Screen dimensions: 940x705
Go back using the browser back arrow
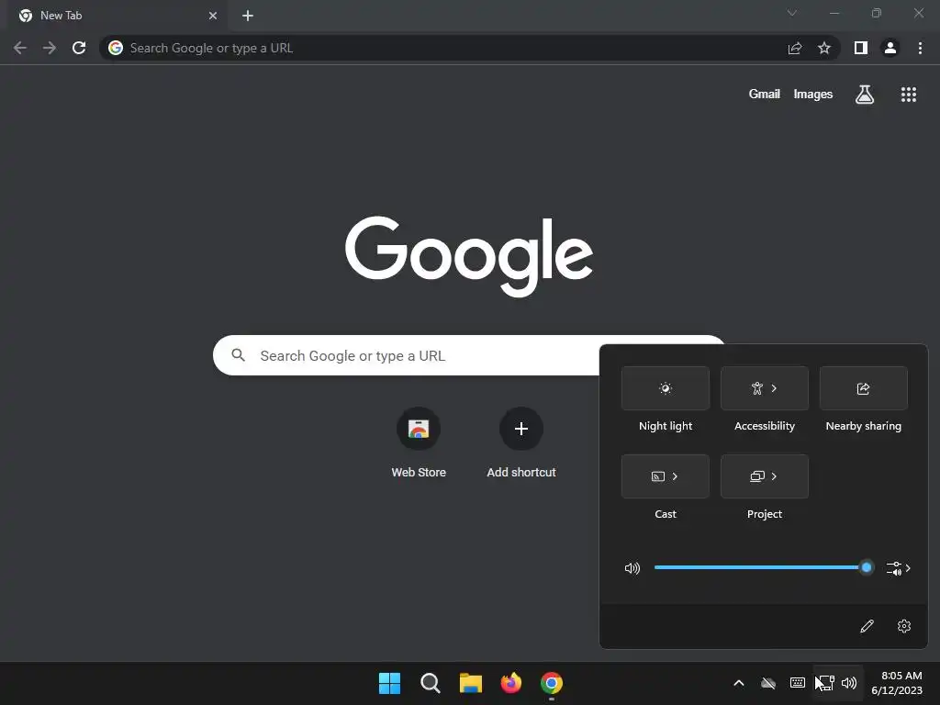coord(20,48)
